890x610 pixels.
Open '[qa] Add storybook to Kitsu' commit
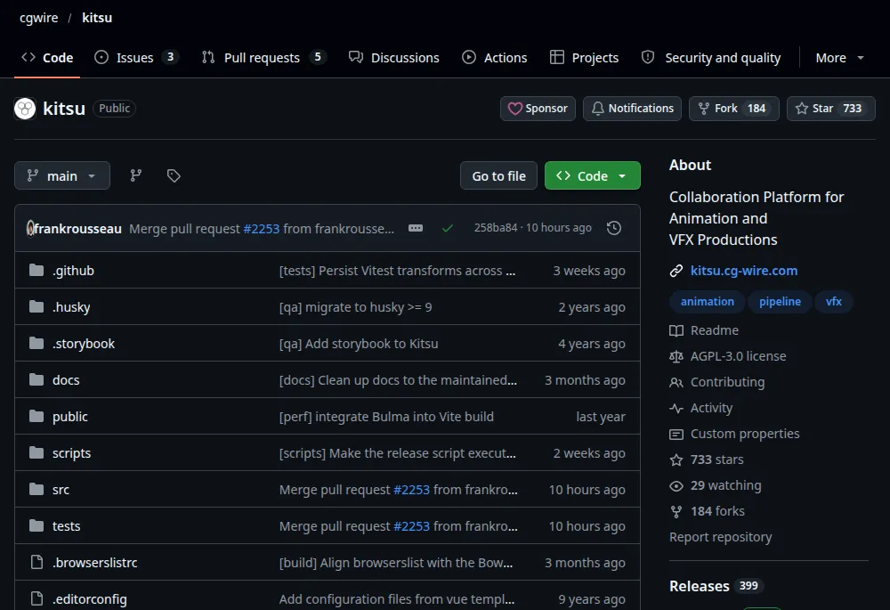coord(358,344)
